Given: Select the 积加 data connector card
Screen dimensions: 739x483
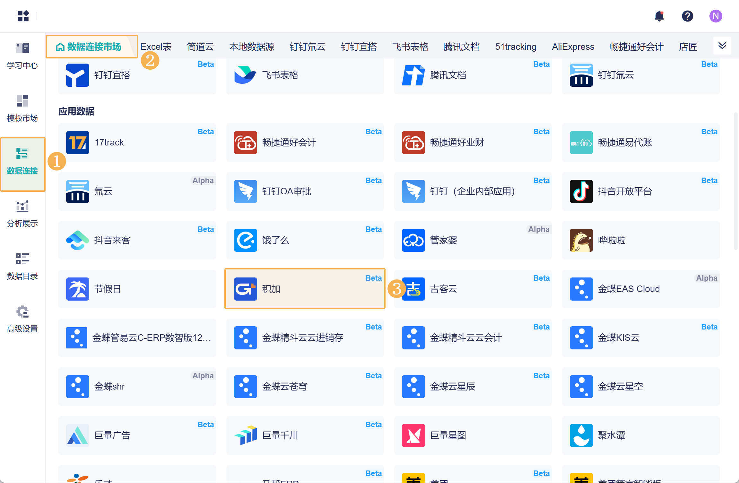Looking at the screenshot, I should point(305,289).
